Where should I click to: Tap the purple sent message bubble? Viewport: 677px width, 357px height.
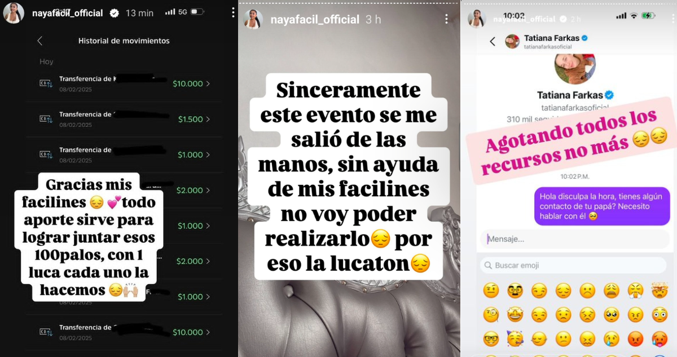601,206
